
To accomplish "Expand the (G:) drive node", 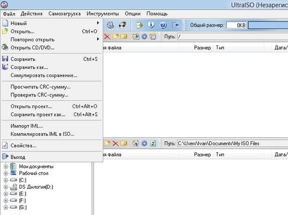I will pos(6,207).
